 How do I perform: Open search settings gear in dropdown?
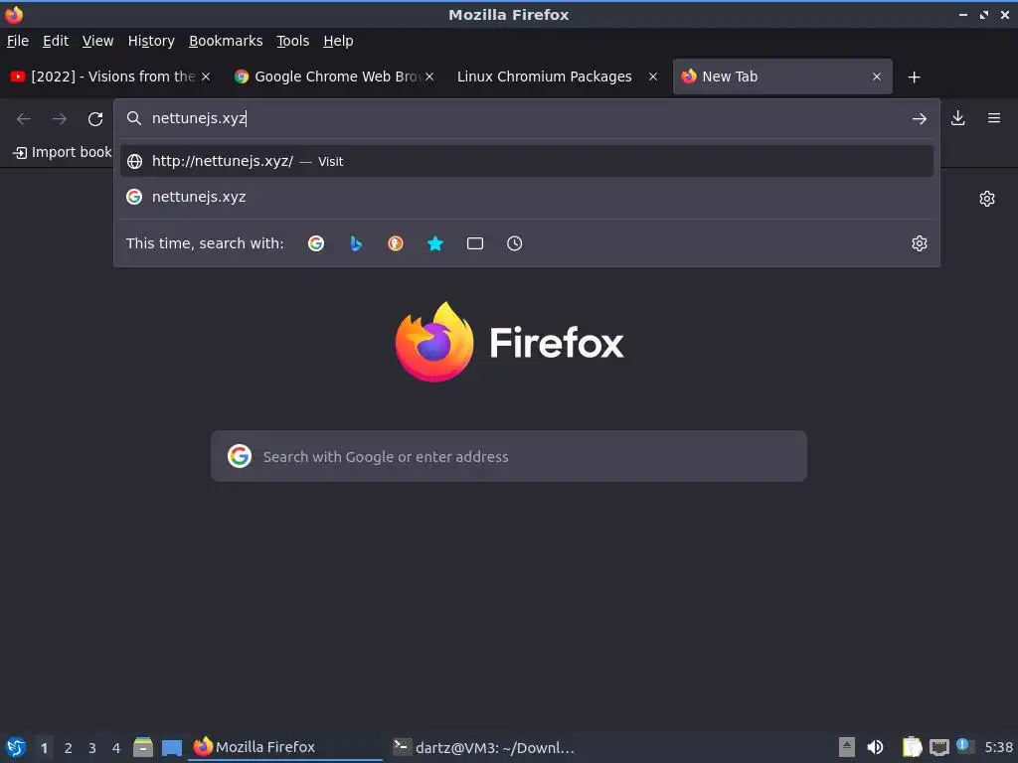[920, 243]
